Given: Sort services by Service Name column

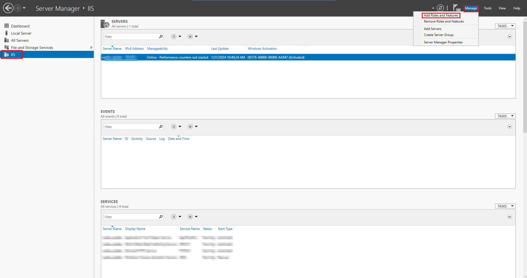Looking at the screenshot, I should click(x=190, y=229).
